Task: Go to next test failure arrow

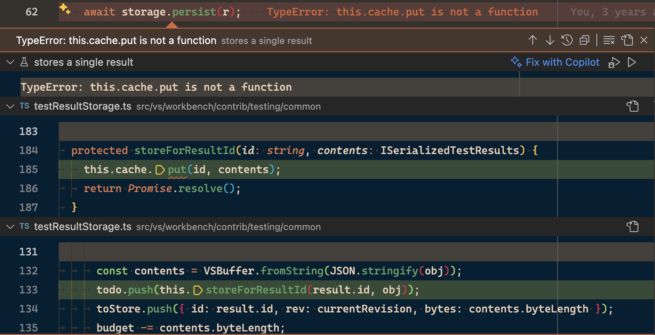Action: (x=550, y=40)
